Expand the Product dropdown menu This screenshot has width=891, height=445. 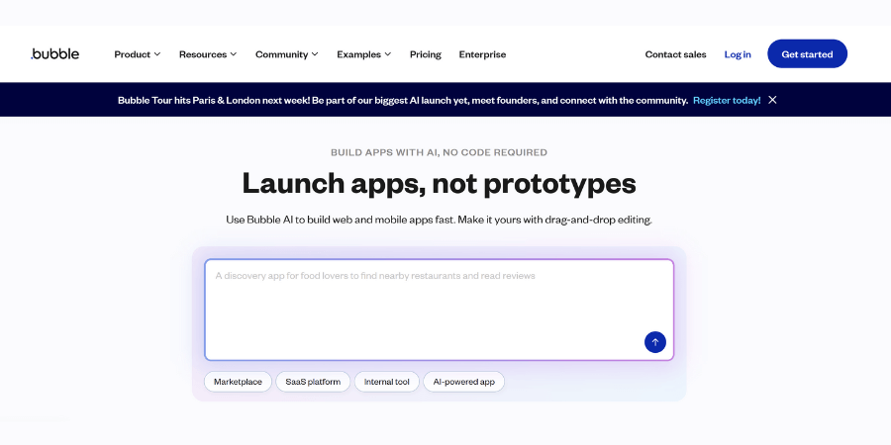(x=137, y=54)
